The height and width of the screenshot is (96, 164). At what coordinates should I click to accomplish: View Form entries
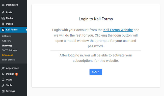pos(8,60)
